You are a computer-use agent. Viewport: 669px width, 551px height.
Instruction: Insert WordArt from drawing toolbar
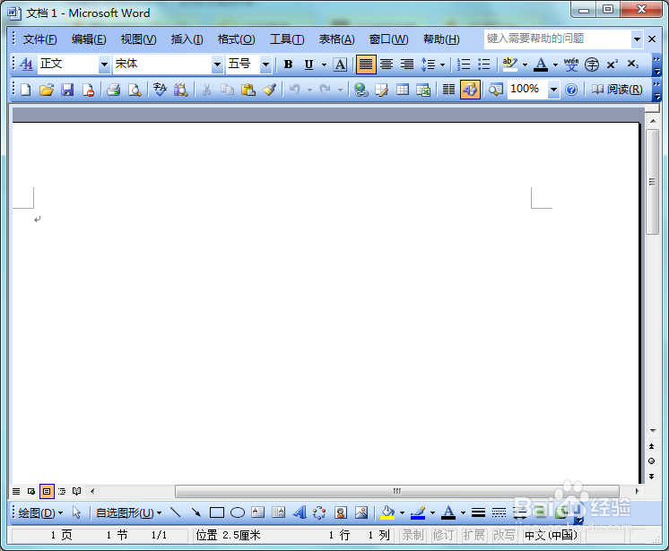[x=300, y=512]
